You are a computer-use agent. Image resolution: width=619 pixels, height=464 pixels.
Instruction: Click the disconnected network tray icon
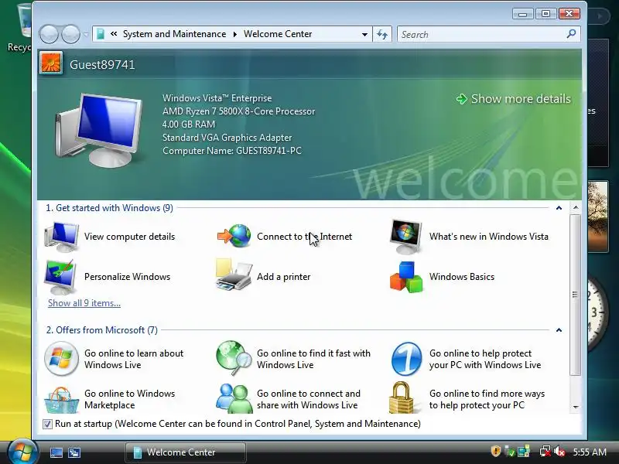[545, 452]
